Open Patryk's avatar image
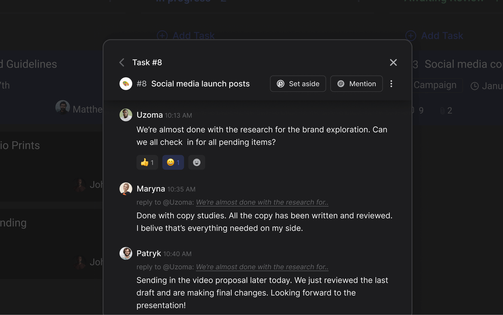503x315 pixels. click(x=125, y=253)
